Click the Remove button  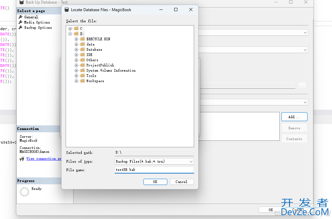coord(294,128)
